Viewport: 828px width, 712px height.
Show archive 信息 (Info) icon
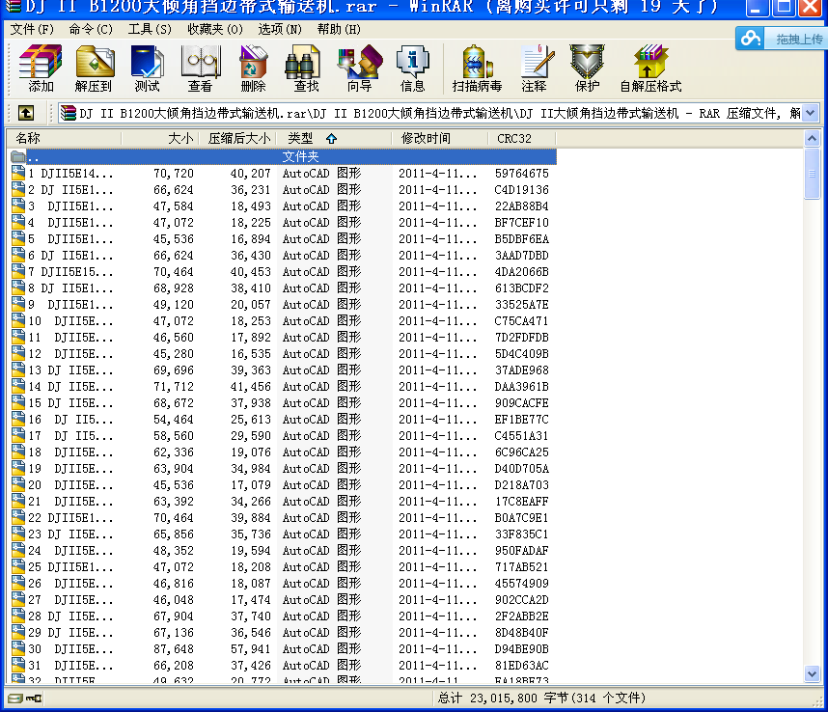coord(412,68)
